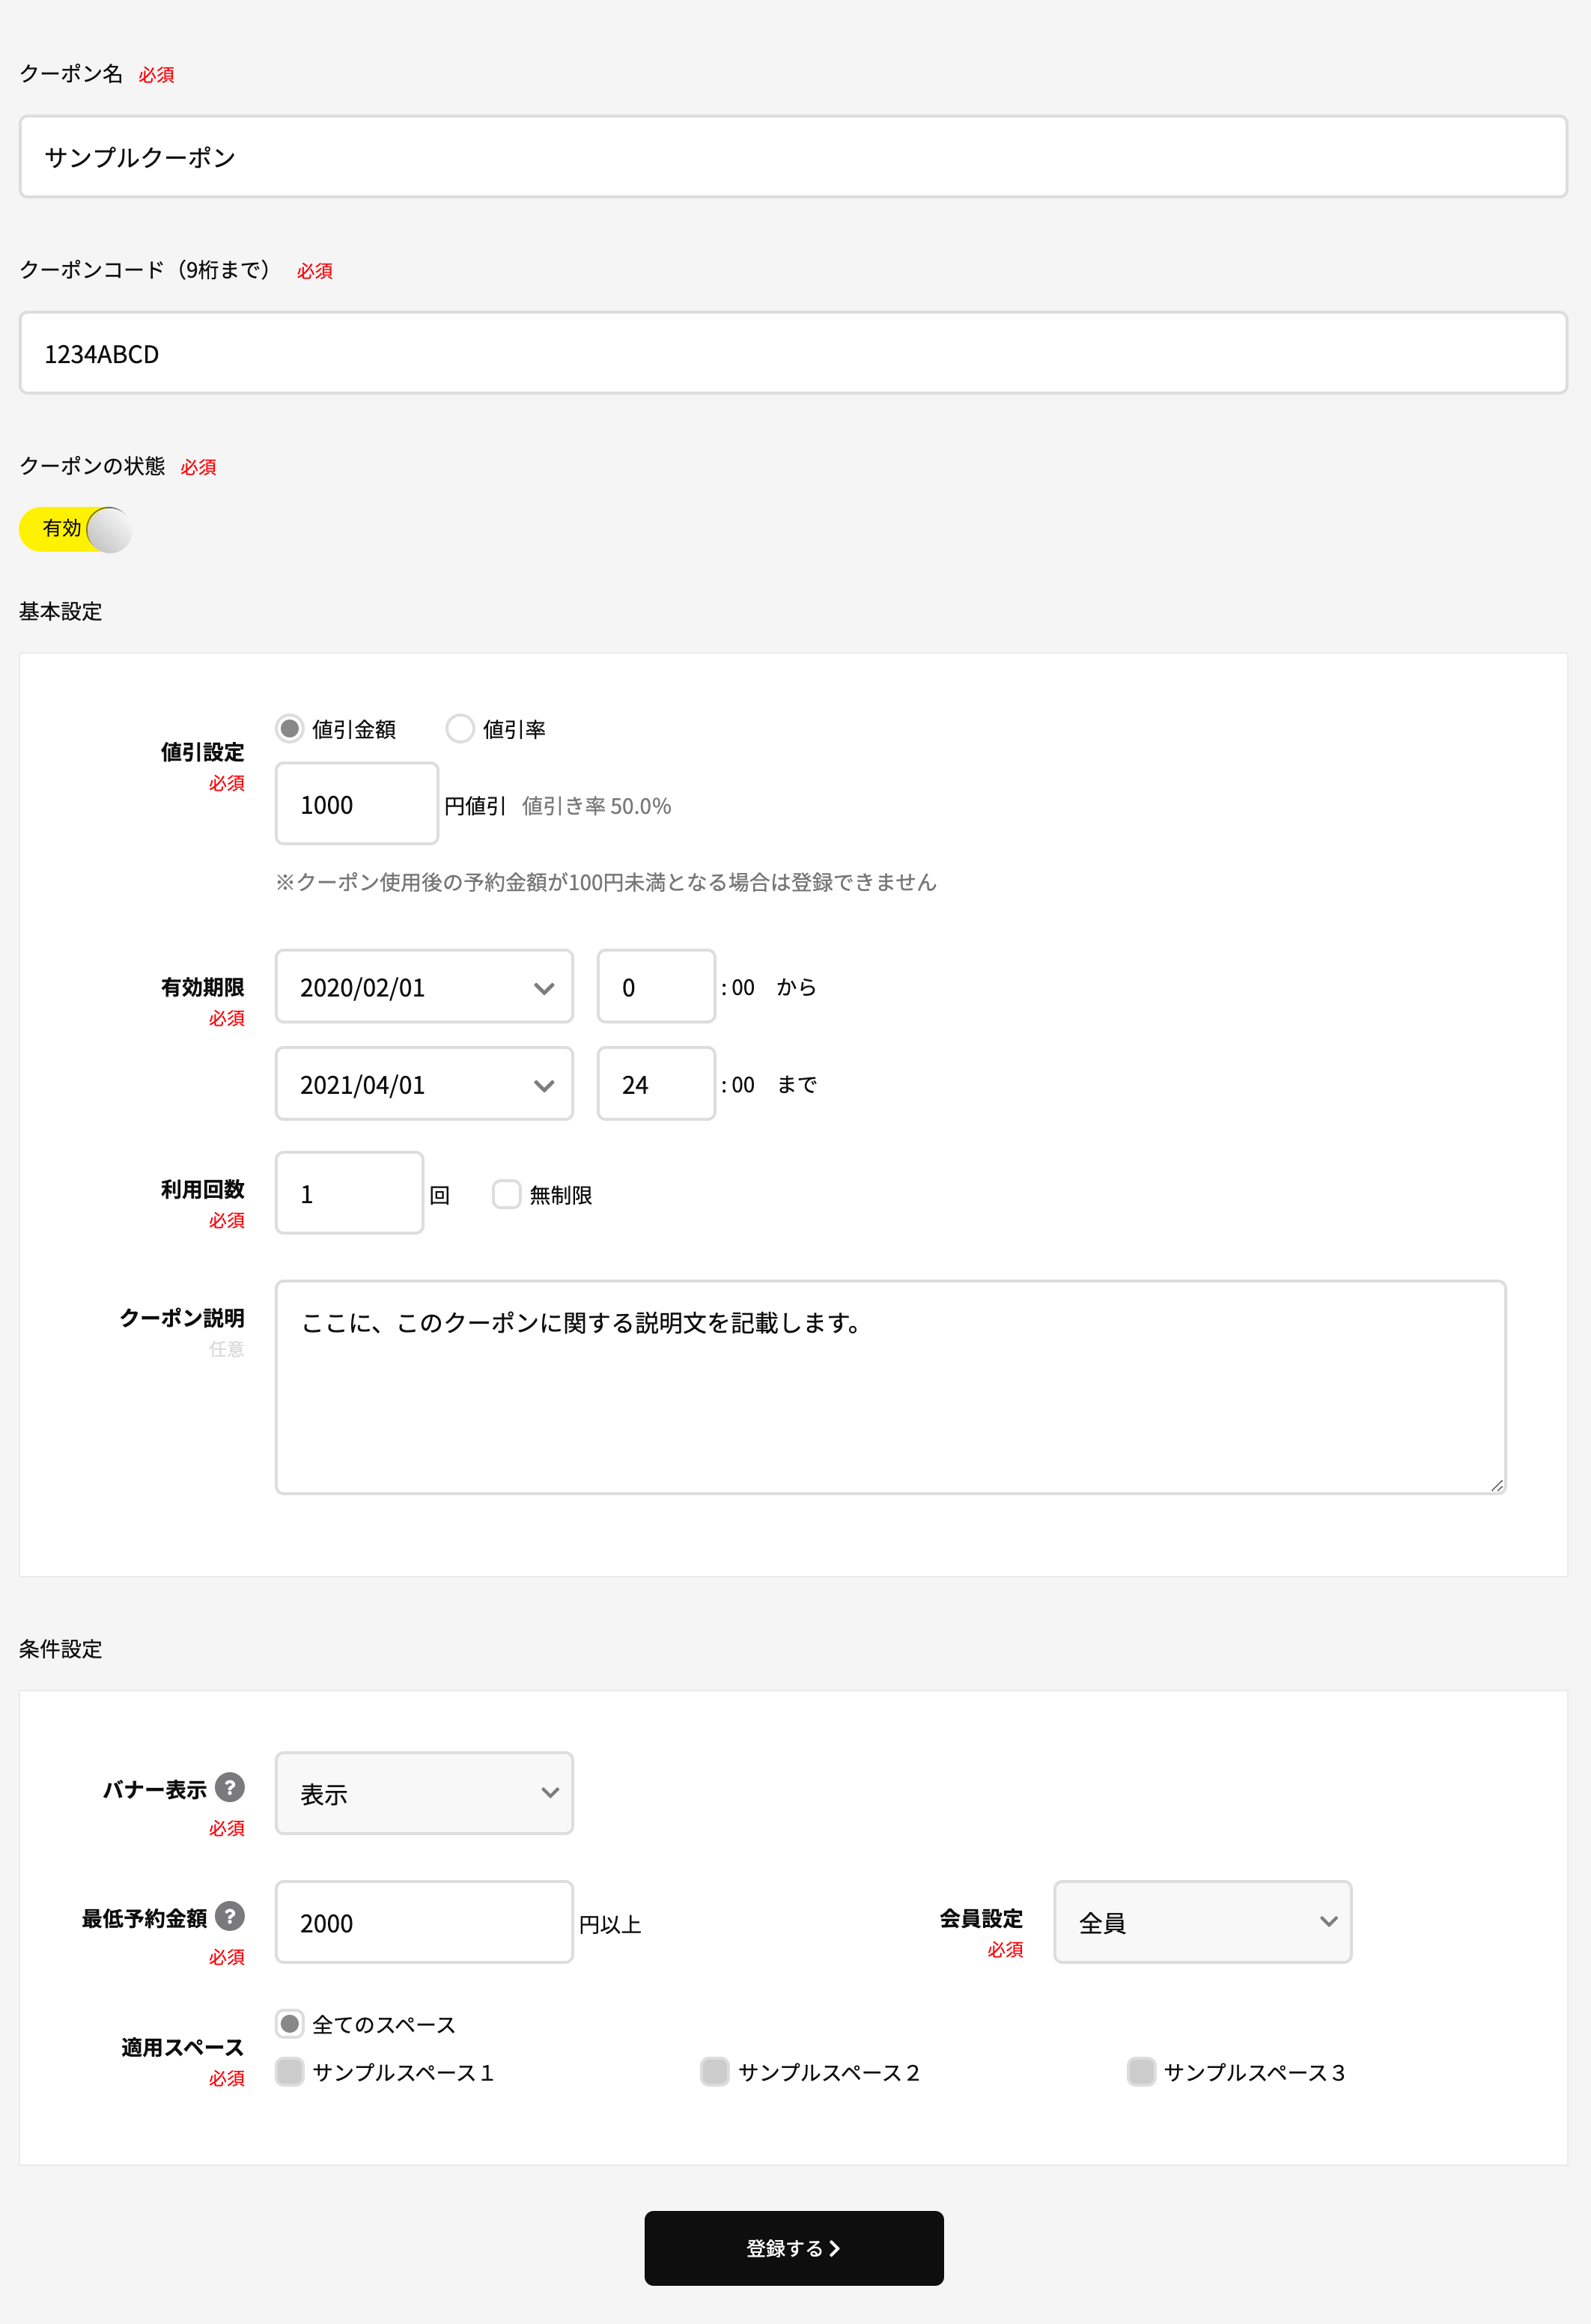Click the 最低予約金額 field 2000

pos(424,1922)
